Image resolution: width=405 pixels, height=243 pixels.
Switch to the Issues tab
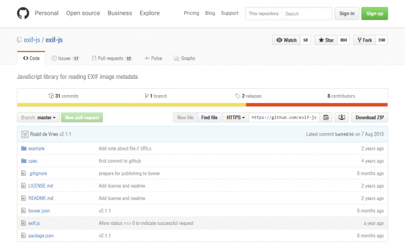[65, 58]
